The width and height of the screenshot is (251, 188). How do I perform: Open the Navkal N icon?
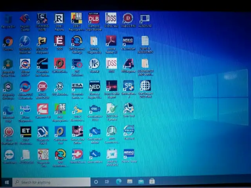(94, 64)
